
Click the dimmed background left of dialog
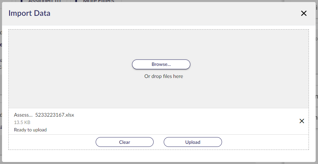click(1, 91)
